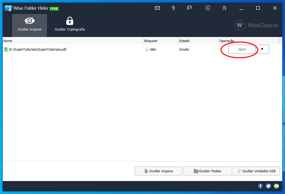Viewport: 285px width, 194px height.
Task: Open the Facebook icon in the footer
Action: [260, 186]
